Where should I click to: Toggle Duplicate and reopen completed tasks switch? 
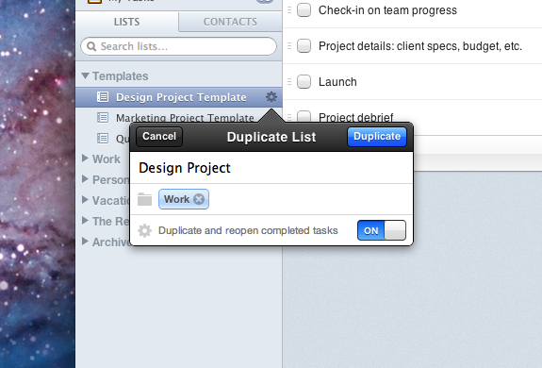tap(382, 230)
